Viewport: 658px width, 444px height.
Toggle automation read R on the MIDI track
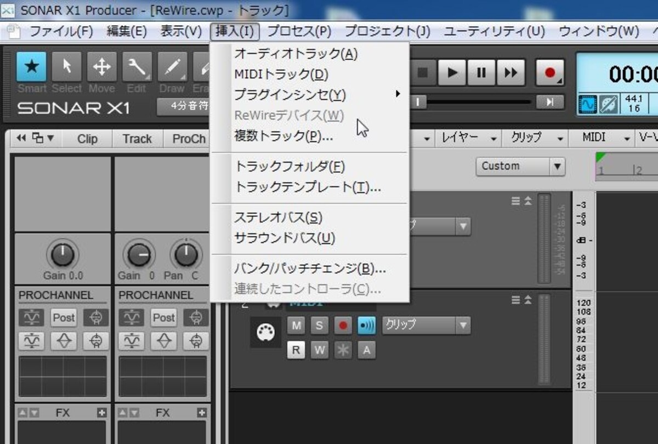pos(296,350)
